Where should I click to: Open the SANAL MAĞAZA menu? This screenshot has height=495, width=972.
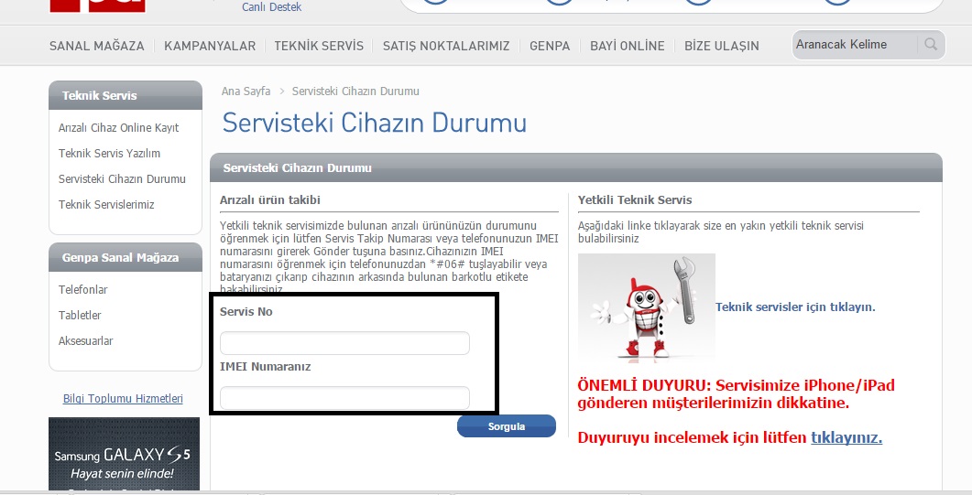(97, 46)
